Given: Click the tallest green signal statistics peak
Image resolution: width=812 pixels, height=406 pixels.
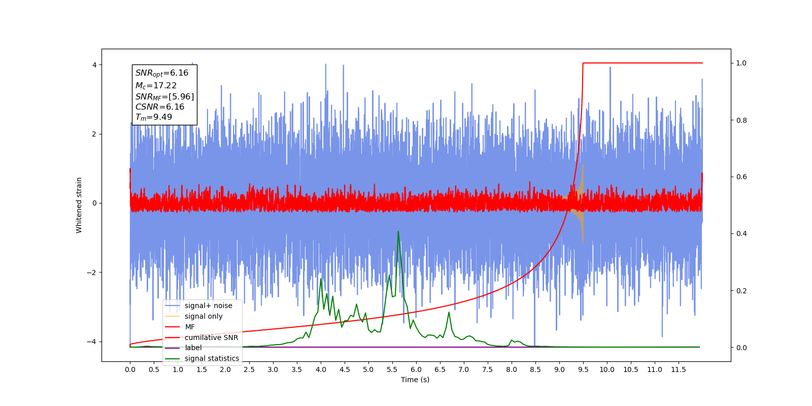Looking at the screenshot, I should [x=398, y=232].
